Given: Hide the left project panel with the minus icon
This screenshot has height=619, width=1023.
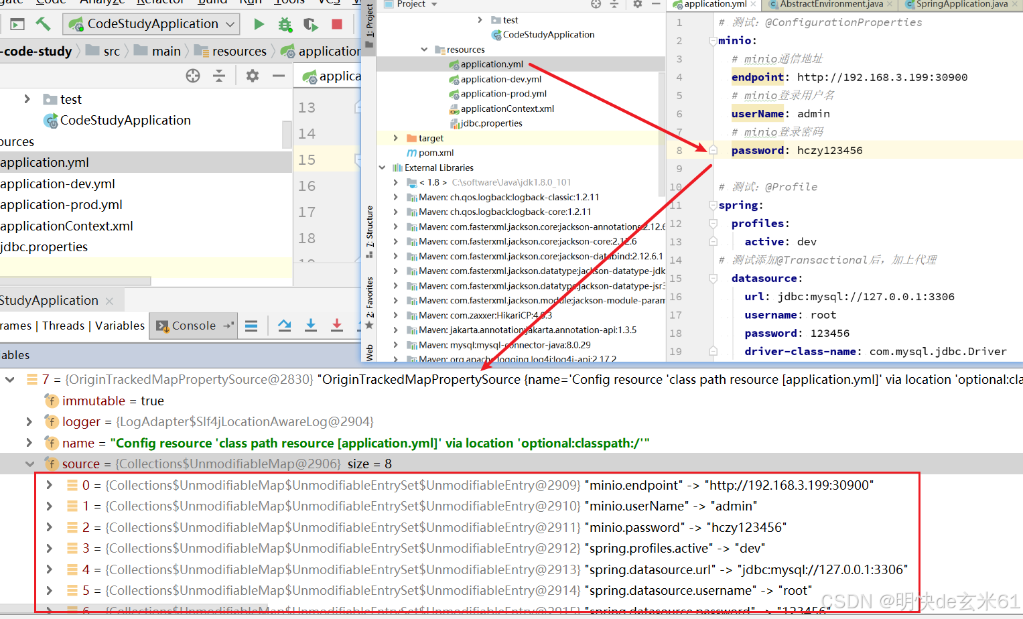Looking at the screenshot, I should tap(279, 76).
